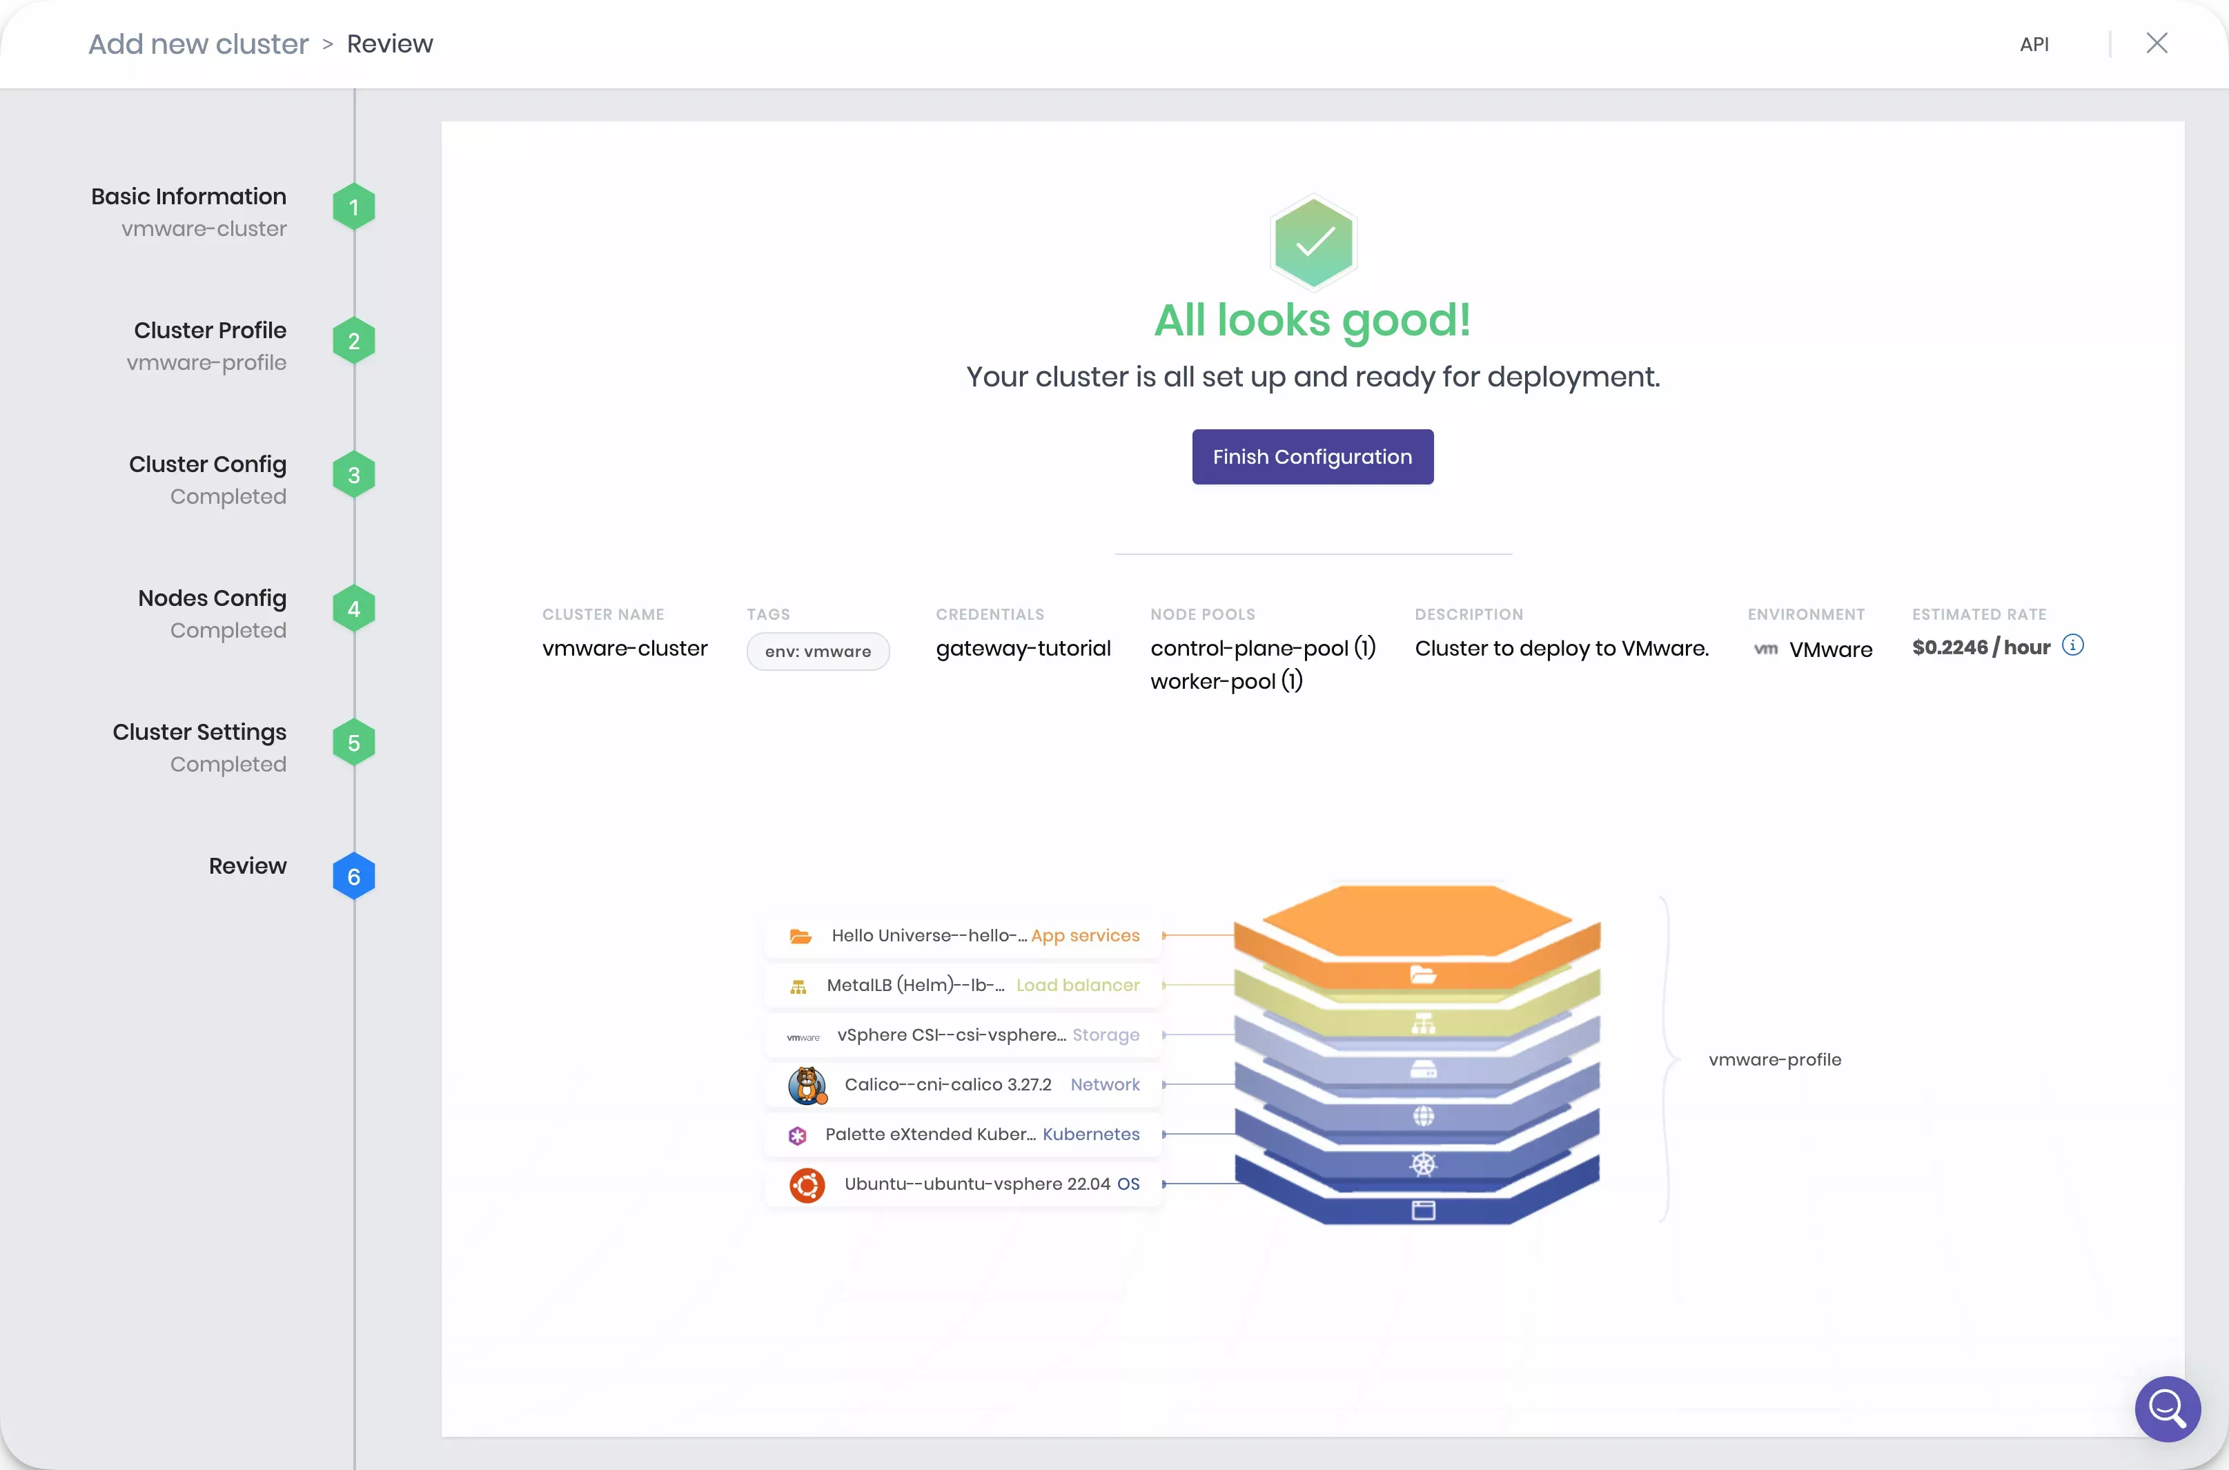2229x1470 pixels.
Task: Click the Add new cluster breadcrumb
Action: point(198,44)
